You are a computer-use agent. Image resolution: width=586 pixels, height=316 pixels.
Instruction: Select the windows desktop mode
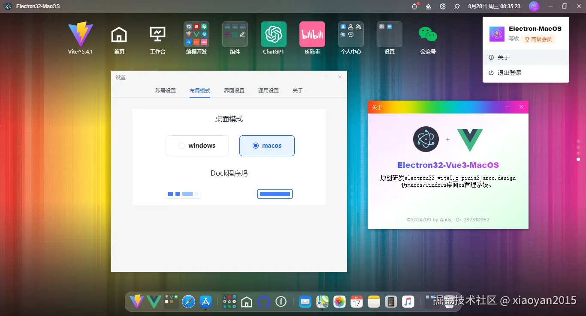click(x=197, y=146)
